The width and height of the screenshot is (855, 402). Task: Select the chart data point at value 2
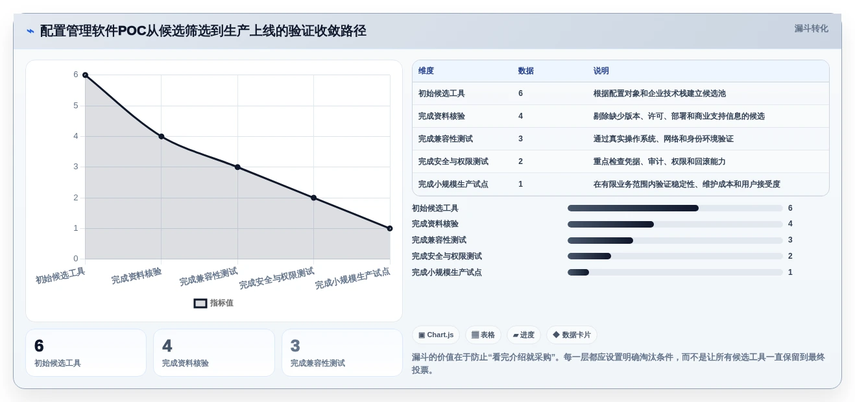(313, 198)
